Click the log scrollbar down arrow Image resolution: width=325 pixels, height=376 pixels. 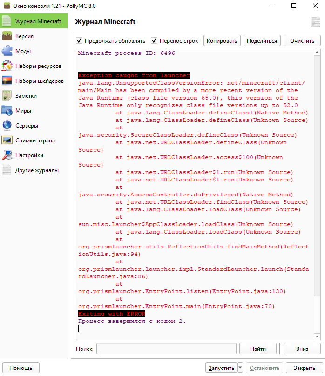coord(317,336)
